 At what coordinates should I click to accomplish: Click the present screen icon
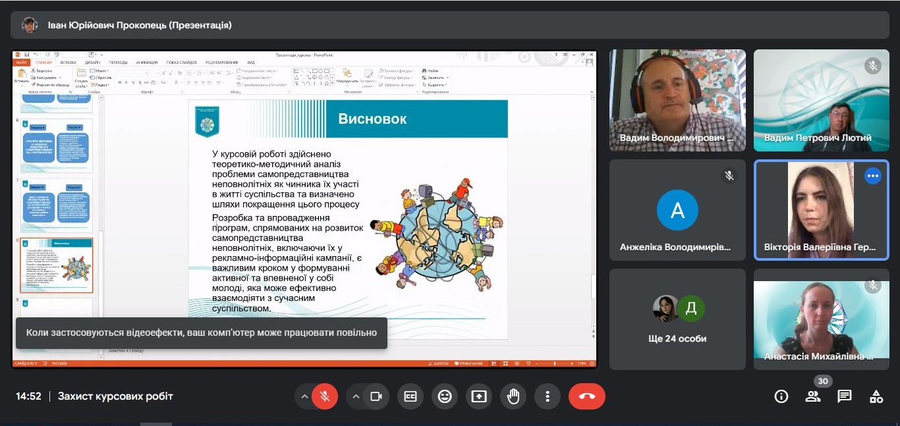(479, 396)
